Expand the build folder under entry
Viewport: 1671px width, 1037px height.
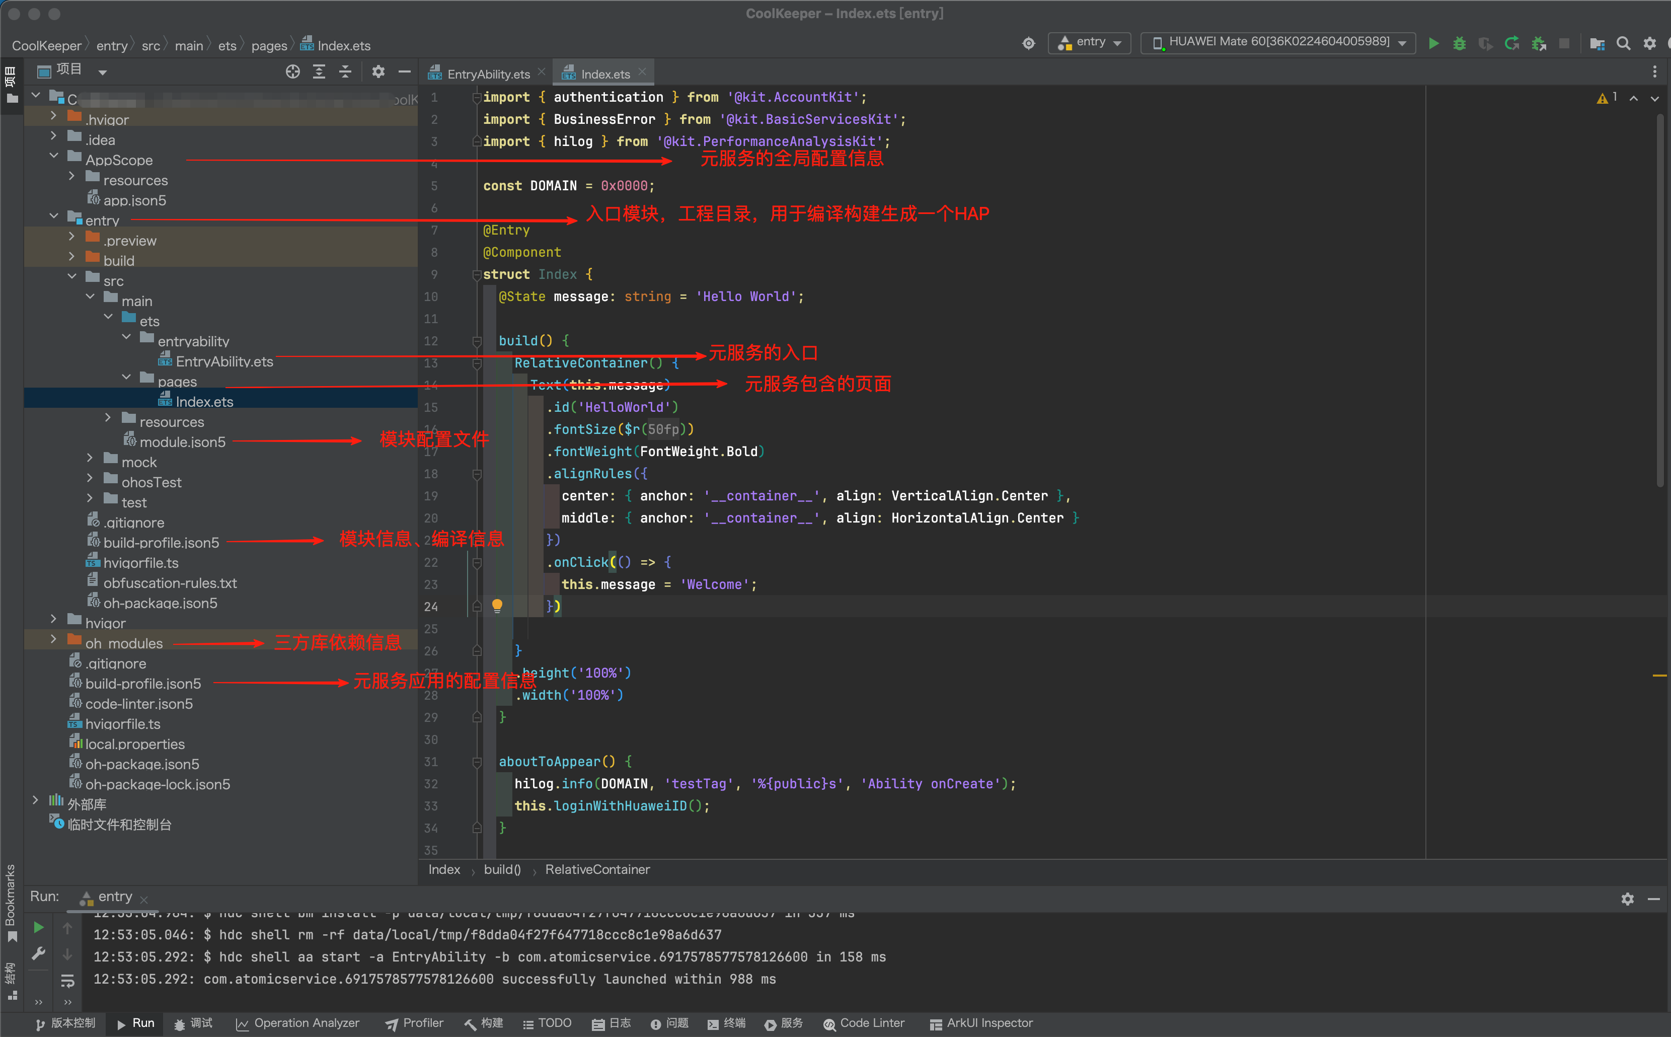pyautogui.click(x=71, y=257)
